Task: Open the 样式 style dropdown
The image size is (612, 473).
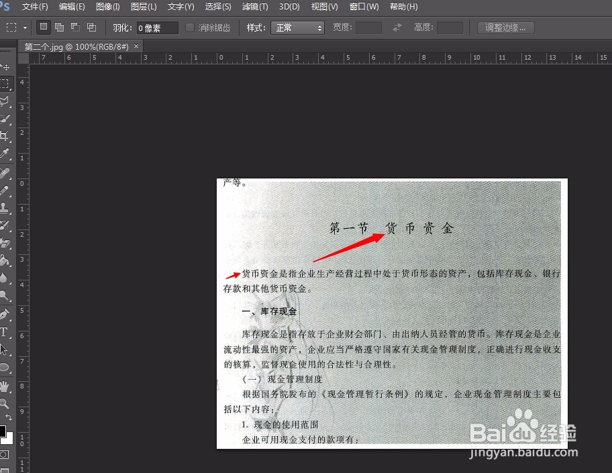Action: click(x=299, y=28)
